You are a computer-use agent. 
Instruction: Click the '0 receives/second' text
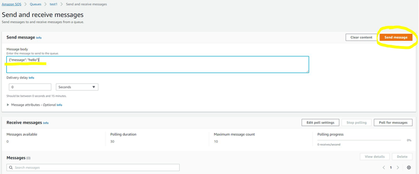(x=329, y=145)
